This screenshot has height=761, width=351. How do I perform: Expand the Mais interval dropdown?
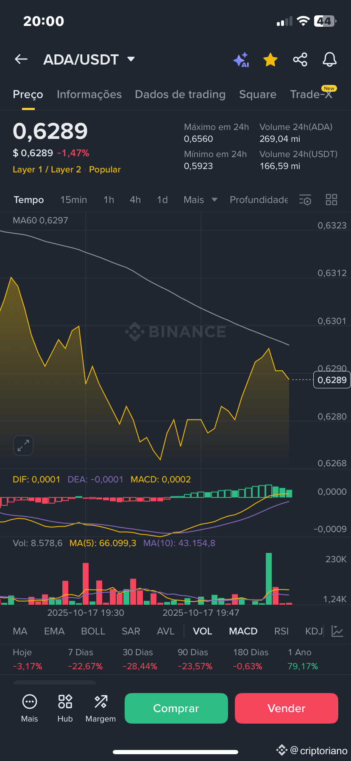coord(201,200)
